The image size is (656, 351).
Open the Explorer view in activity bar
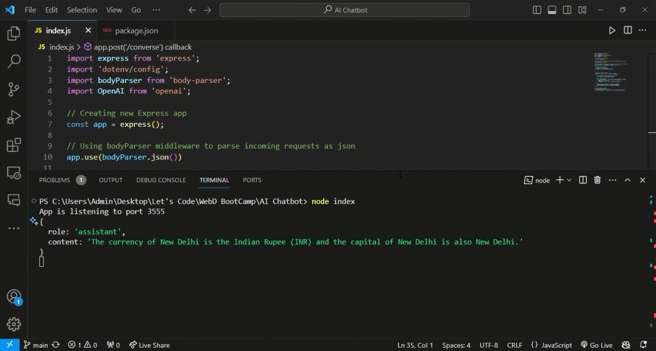14,33
